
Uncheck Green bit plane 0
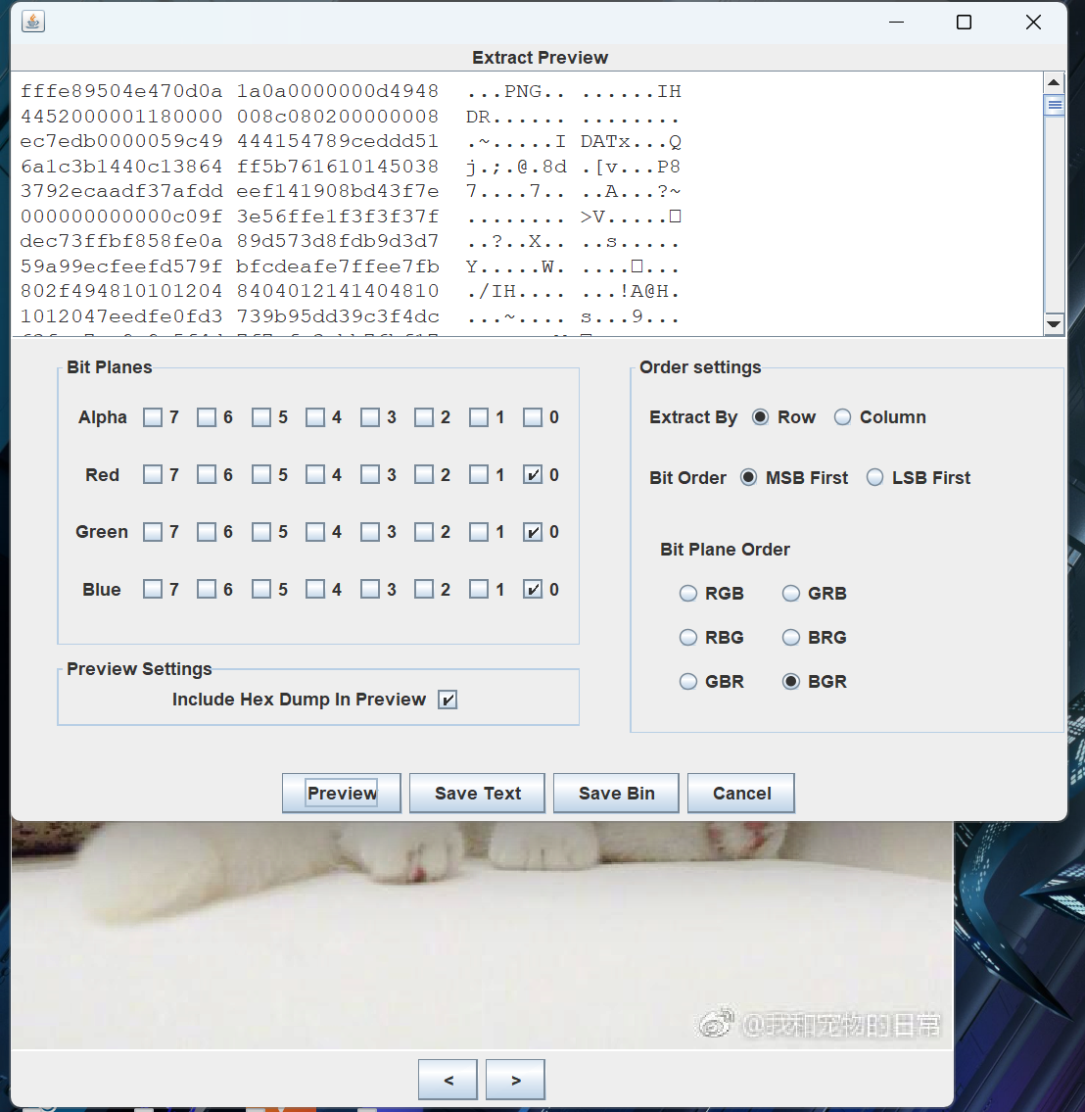tap(533, 532)
